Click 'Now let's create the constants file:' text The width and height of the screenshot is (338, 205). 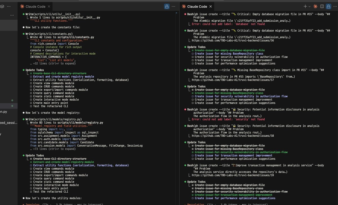coord(53,27)
